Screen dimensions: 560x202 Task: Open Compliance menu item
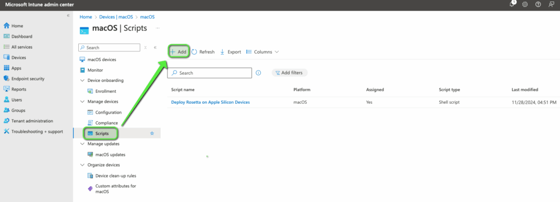pos(102,123)
